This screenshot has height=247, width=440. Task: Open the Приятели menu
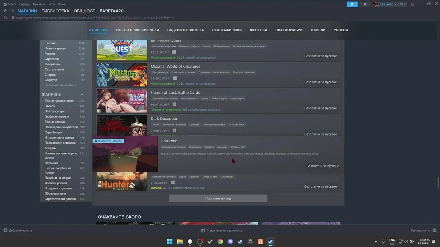(x=40, y=4)
